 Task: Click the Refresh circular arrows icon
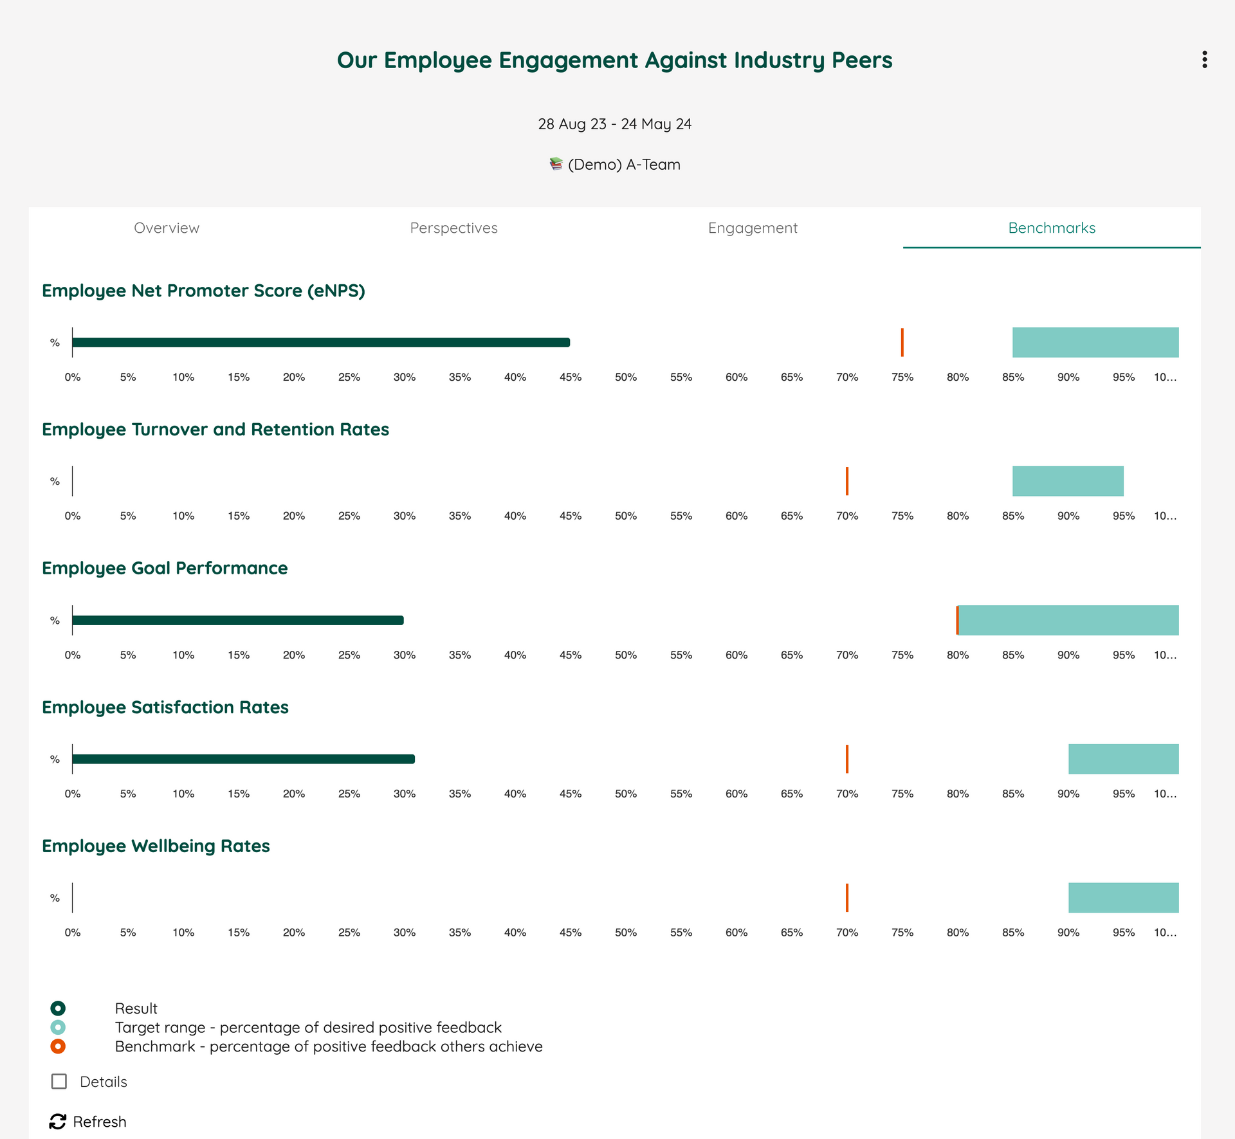point(58,1121)
